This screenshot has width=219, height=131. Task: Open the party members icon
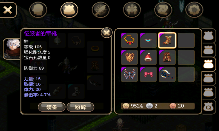pyautogui.click(x=132, y=10)
